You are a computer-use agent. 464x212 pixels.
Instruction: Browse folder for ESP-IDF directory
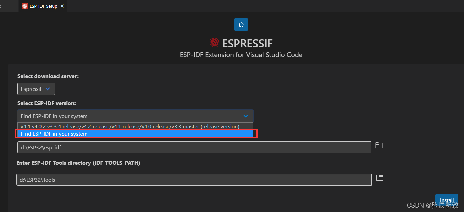pos(379,145)
